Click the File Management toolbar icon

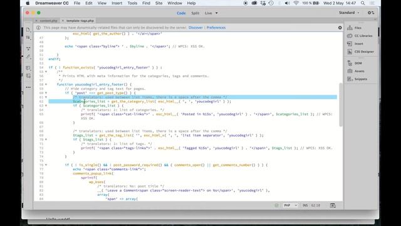pyautogui.click(x=28, y=38)
